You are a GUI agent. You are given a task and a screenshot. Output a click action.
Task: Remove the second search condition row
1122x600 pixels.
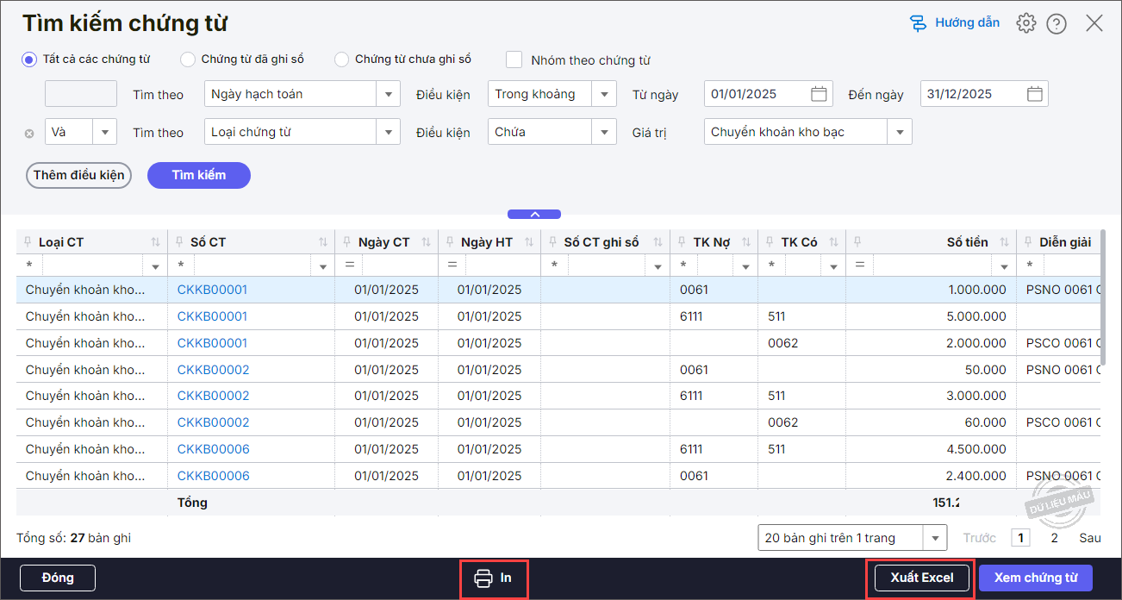coord(29,133)
